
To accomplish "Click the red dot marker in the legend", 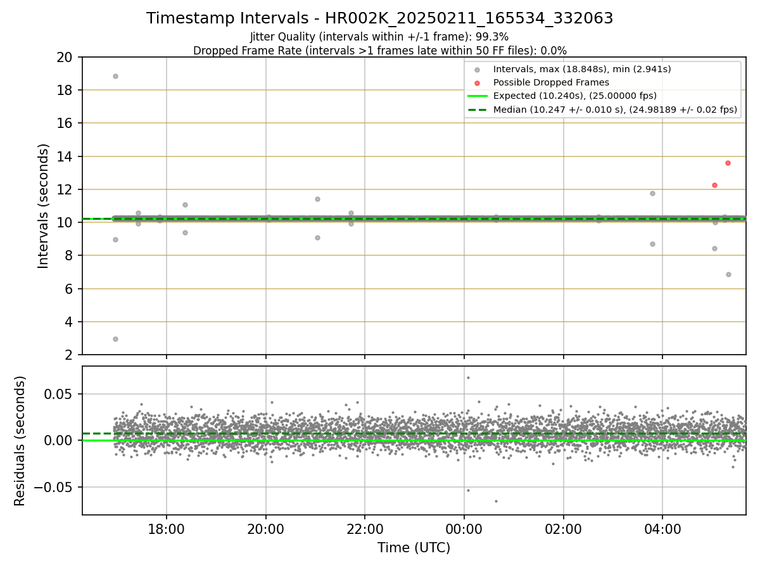I will (x=478, y=83).
